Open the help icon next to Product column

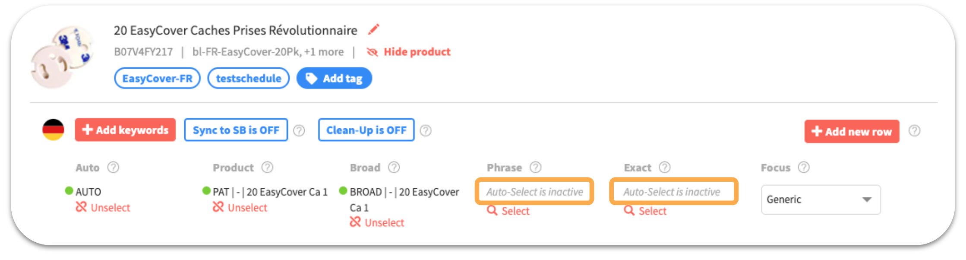point(267,167)
